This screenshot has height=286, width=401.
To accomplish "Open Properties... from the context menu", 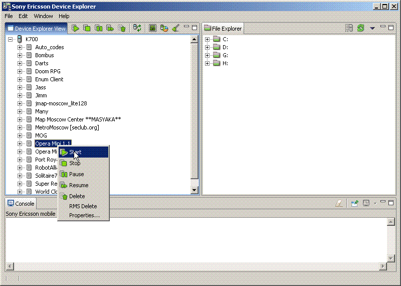I will tap(83, 215).
